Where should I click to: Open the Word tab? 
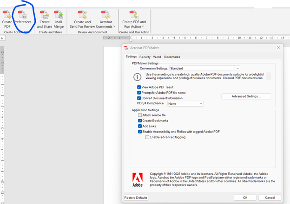[x=157, y=57]
